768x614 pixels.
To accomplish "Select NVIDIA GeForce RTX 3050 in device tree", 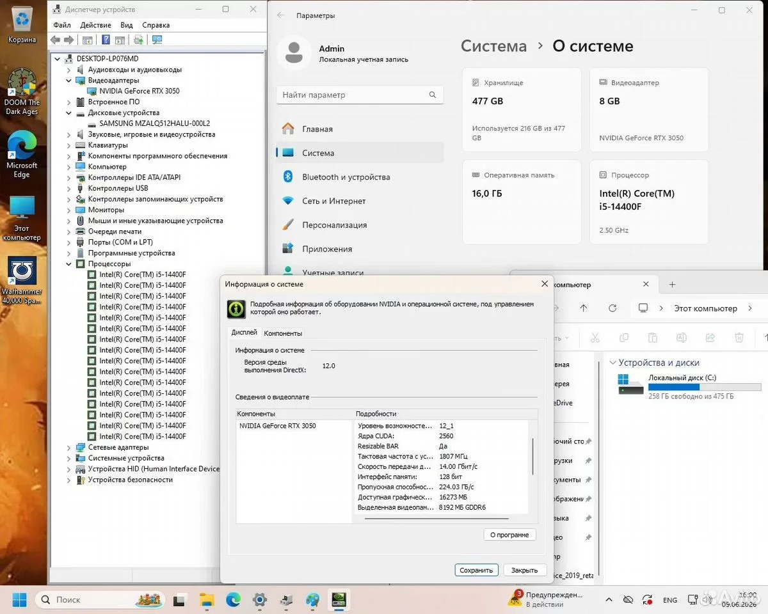I will [139, 91].
